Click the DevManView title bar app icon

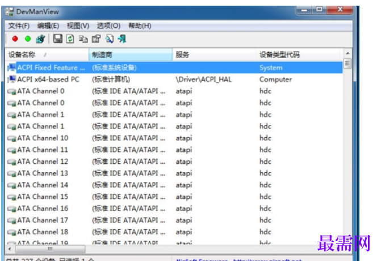click(x=10, y=12)
